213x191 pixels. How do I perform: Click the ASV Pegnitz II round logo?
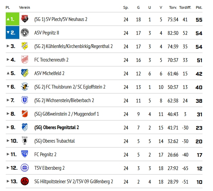(x=25, y=32)
